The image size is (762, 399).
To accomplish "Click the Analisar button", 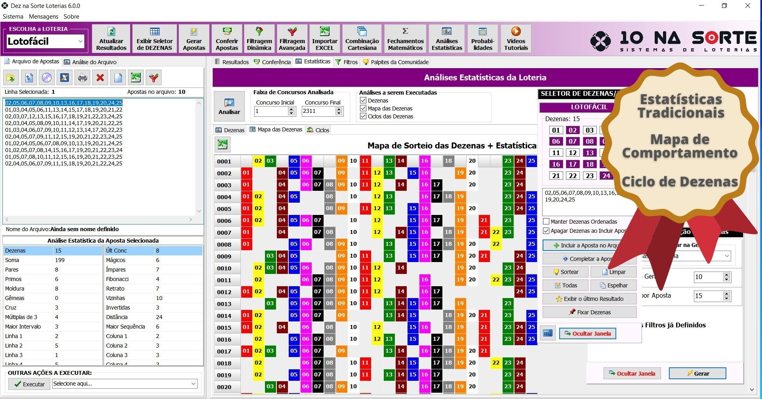I will 229,106.
